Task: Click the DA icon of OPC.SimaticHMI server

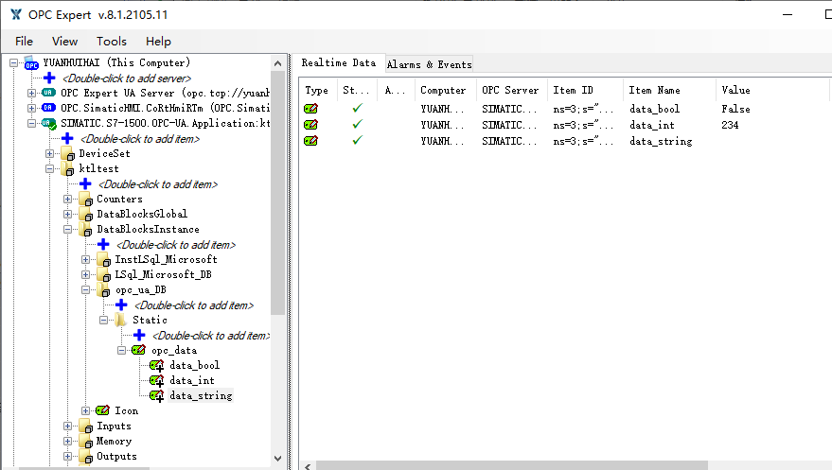Action: click(49, 108)
